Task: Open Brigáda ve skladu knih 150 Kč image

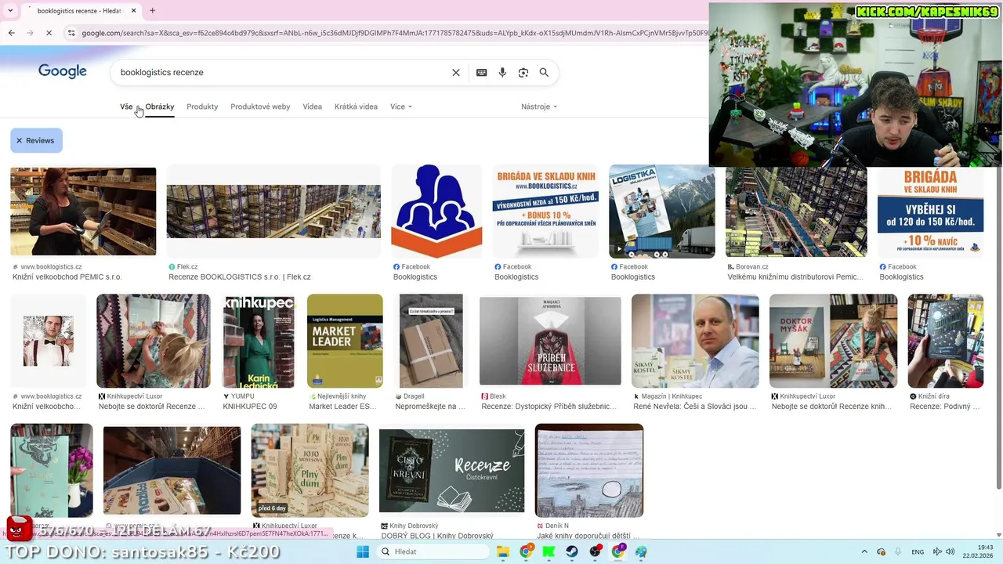Action: click(x=545, y=211)
